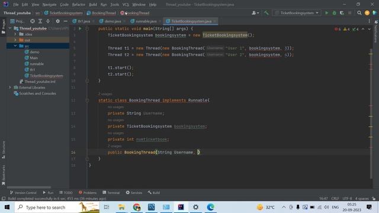
Task: Switch to th1.java editor tab
Action: (83, 21)
